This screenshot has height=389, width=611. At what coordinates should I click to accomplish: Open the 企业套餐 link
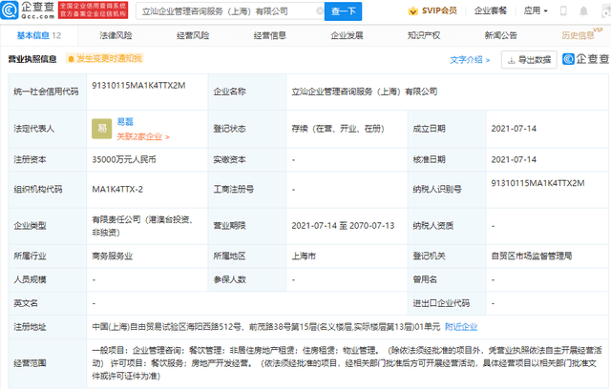pos(491,10)
